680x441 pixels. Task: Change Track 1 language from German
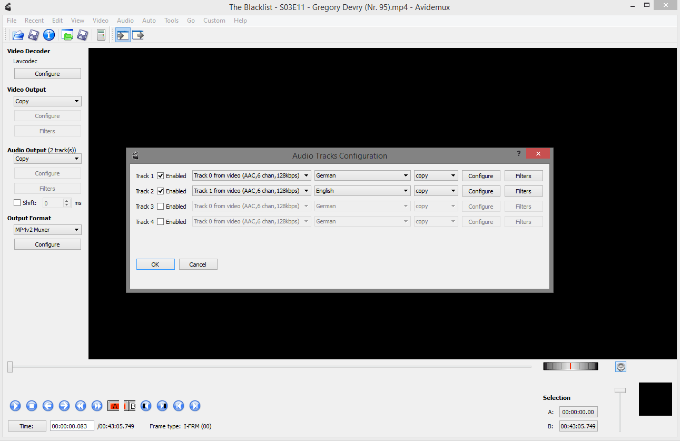point(362,176)
